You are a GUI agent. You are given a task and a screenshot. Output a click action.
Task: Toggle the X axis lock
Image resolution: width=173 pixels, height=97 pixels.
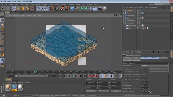38,8
